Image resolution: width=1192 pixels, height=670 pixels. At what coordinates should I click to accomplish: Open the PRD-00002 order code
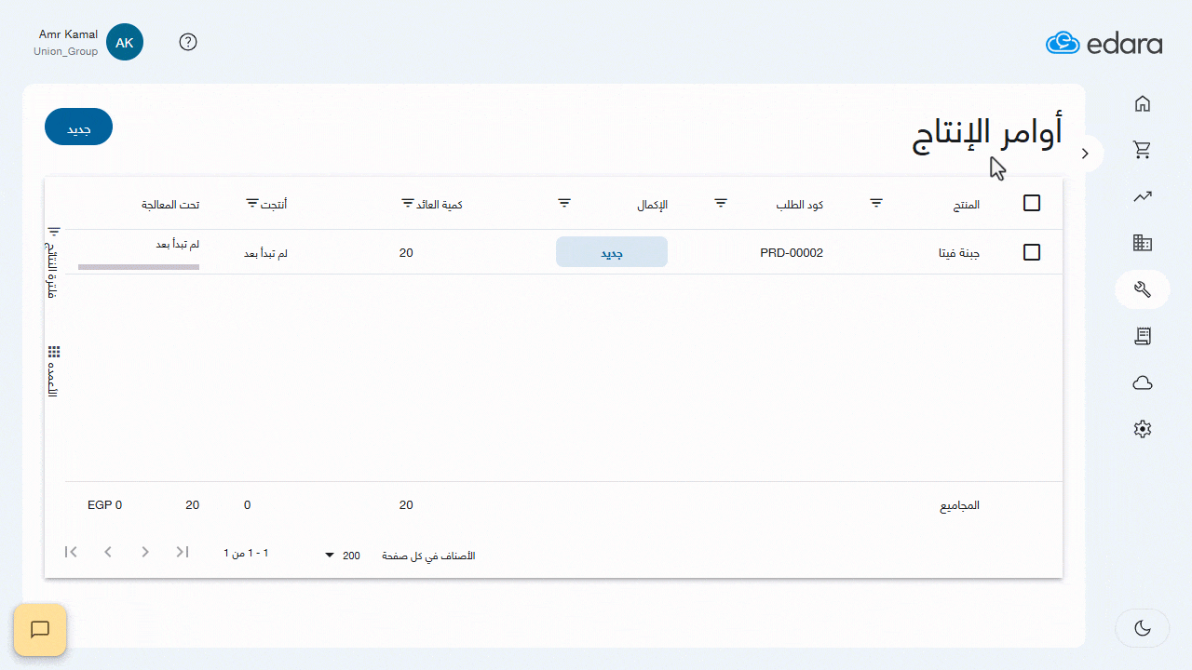792,252
